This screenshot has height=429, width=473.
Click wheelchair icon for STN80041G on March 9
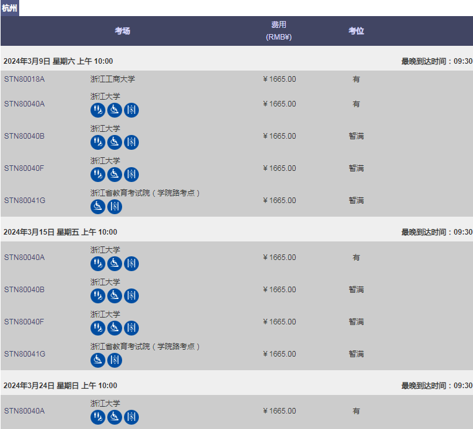(x=98, y=207)
